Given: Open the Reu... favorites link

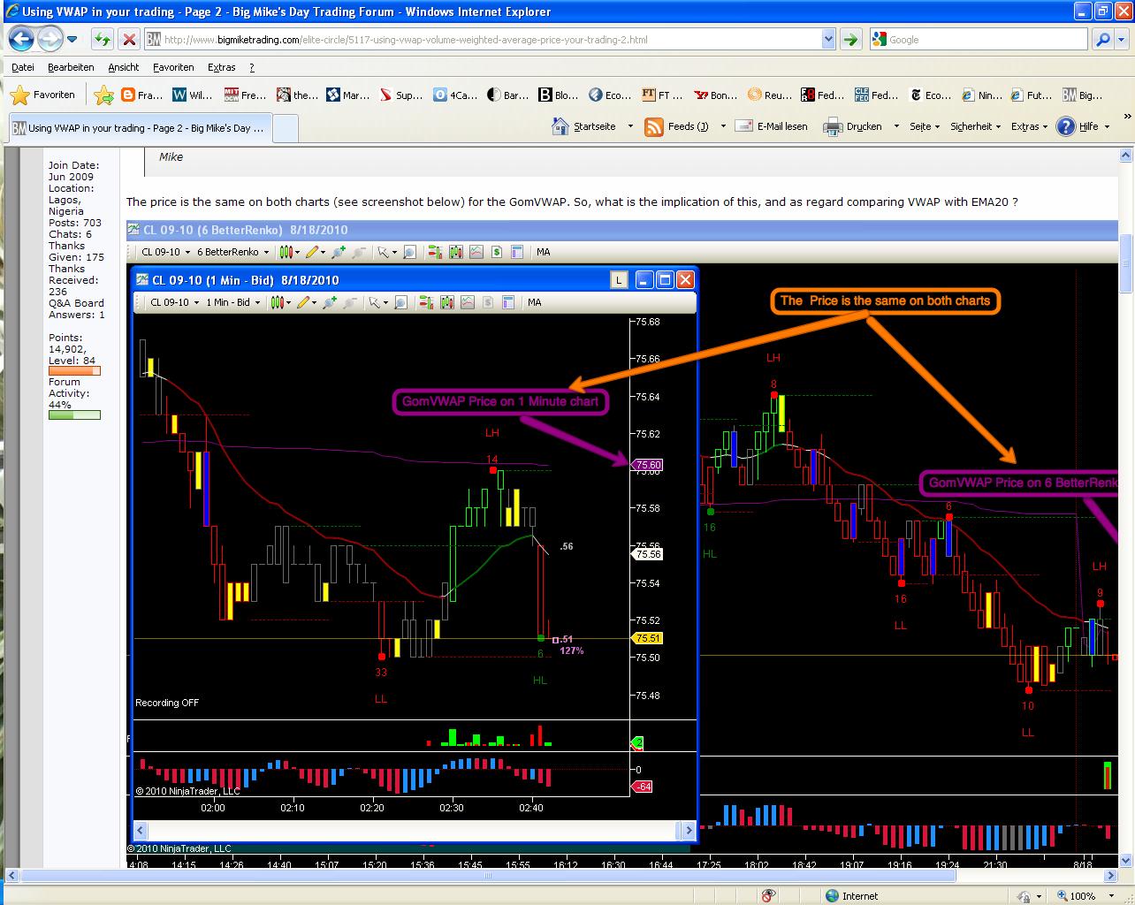Looking at the screenshot, I should click(x=769, y=95).
